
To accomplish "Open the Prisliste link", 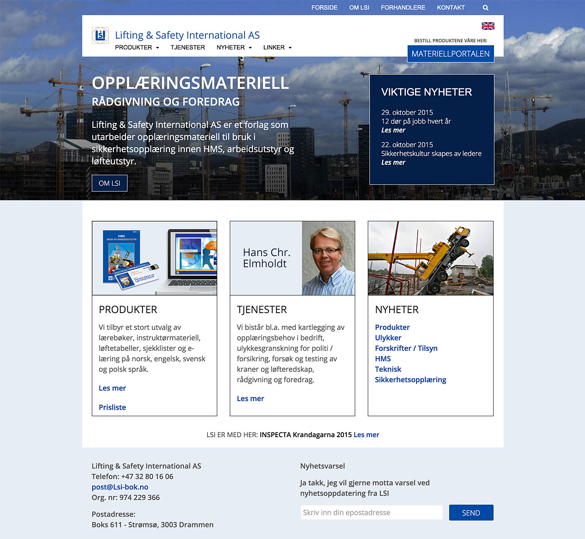I will coord(112,407).
